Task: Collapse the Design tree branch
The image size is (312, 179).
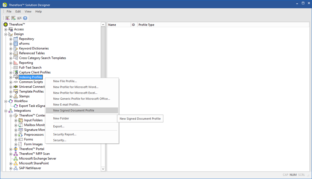Action: 6,34
